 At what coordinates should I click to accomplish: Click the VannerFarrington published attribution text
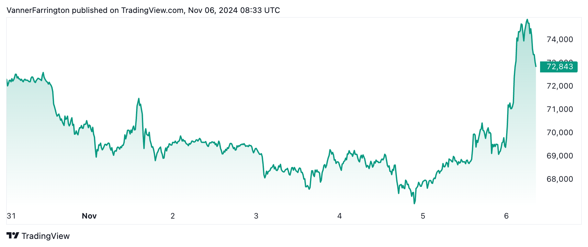[143, 10]
